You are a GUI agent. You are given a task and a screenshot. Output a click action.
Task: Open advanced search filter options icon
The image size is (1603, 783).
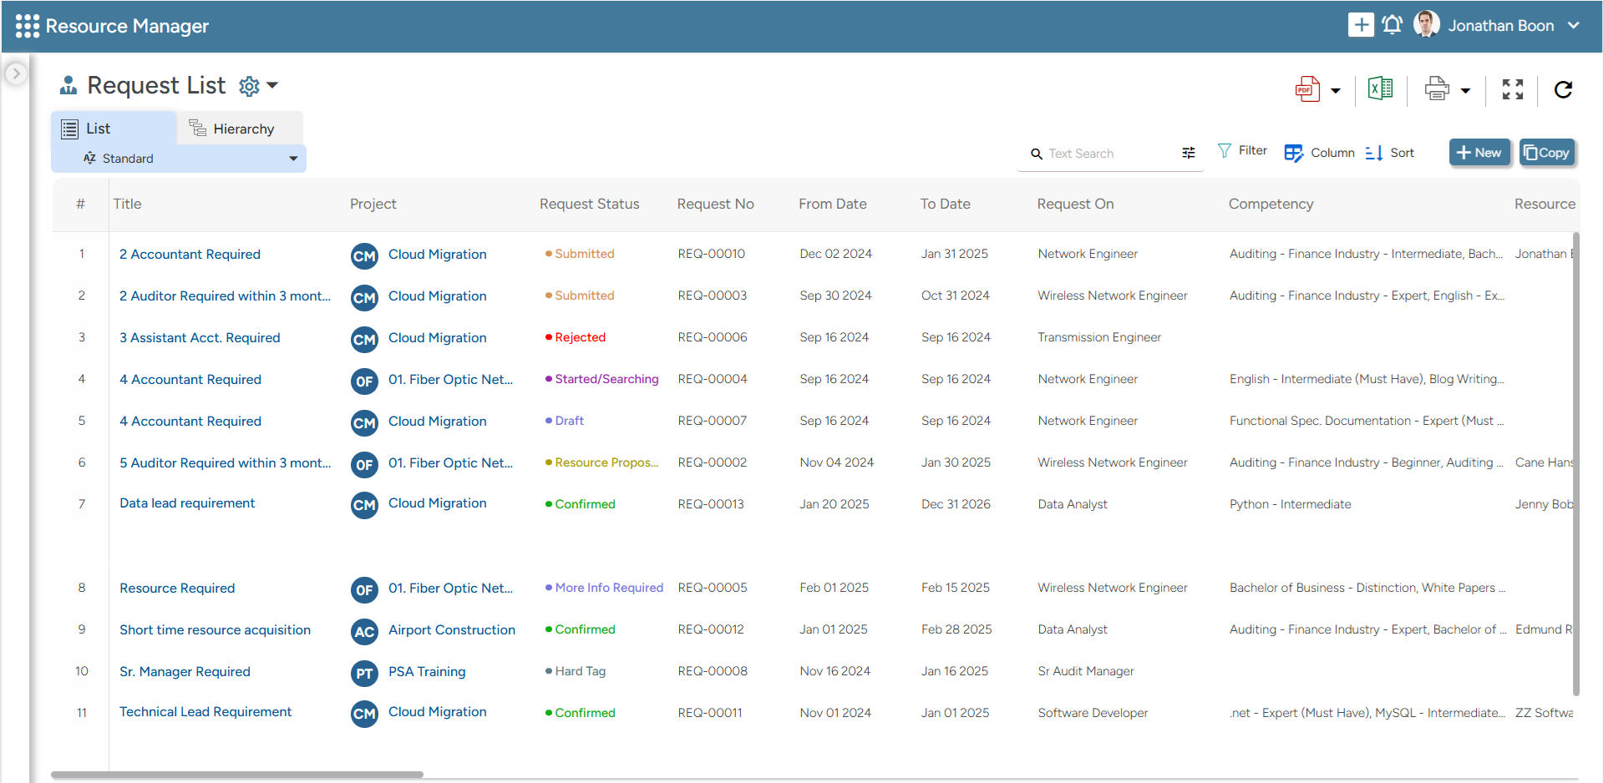[x=1189, y=153]
